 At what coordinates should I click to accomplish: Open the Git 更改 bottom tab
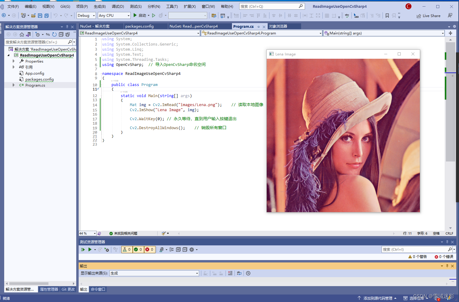(68, 289)
